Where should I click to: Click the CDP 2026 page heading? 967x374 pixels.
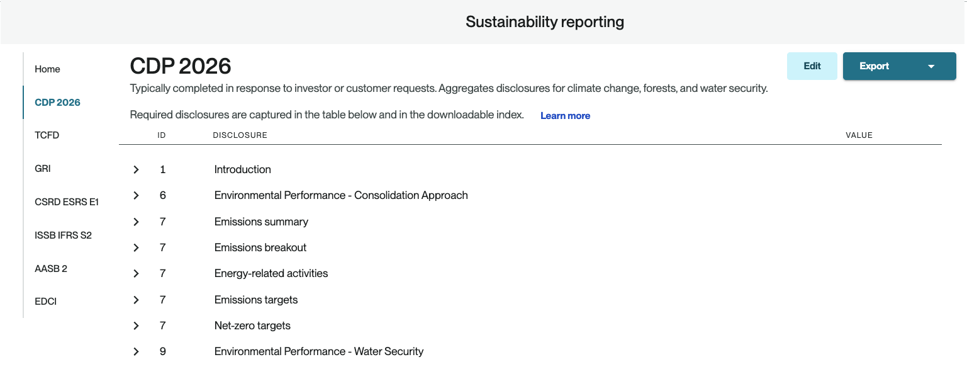tap(181, 65)
